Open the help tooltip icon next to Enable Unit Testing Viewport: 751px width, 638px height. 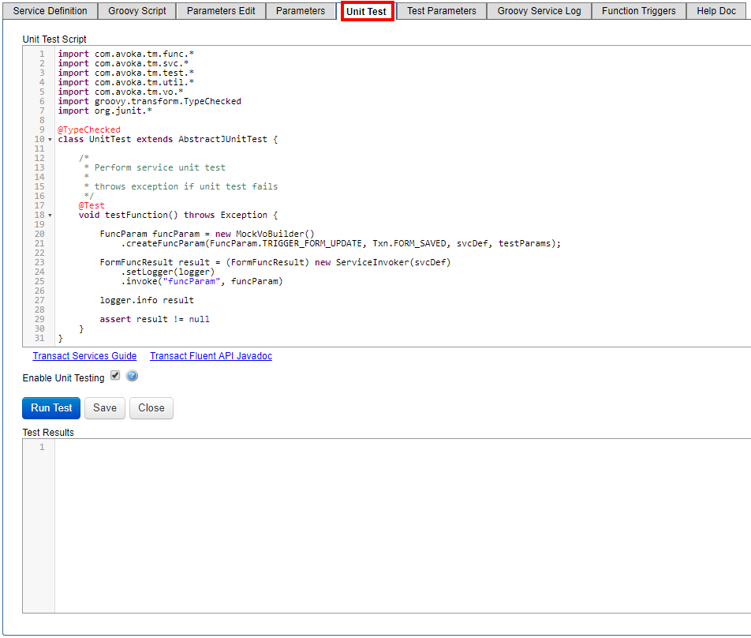(132, 377)
